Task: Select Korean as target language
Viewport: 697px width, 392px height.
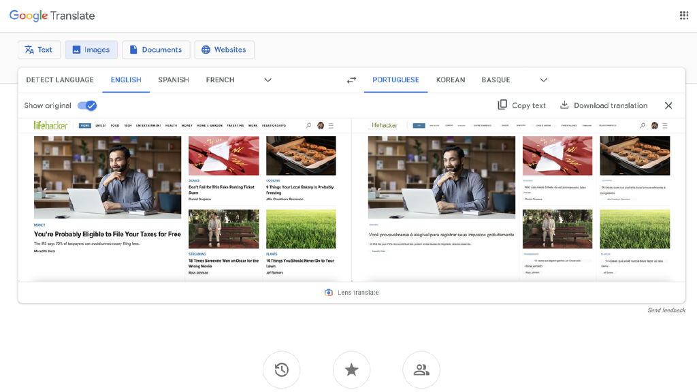Action: (451, 80)
